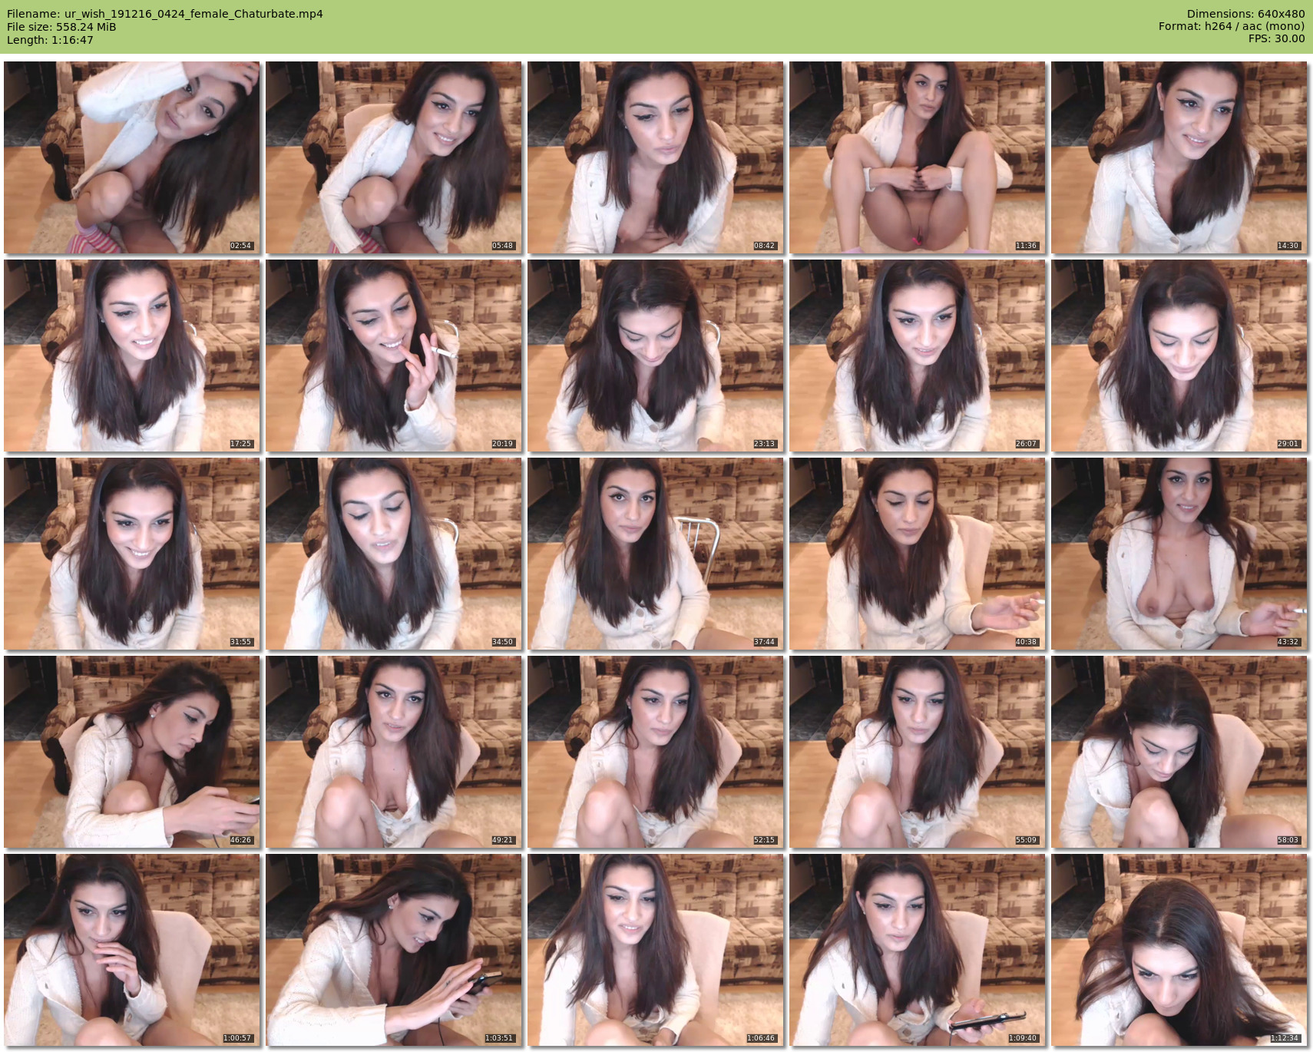Open the thumbnail stamped 05:48
Screen dimensions: 1313x1052
[394, 157]
